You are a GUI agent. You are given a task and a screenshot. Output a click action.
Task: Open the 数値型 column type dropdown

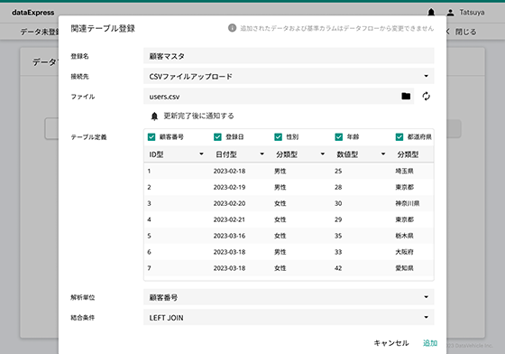[361, 154]
